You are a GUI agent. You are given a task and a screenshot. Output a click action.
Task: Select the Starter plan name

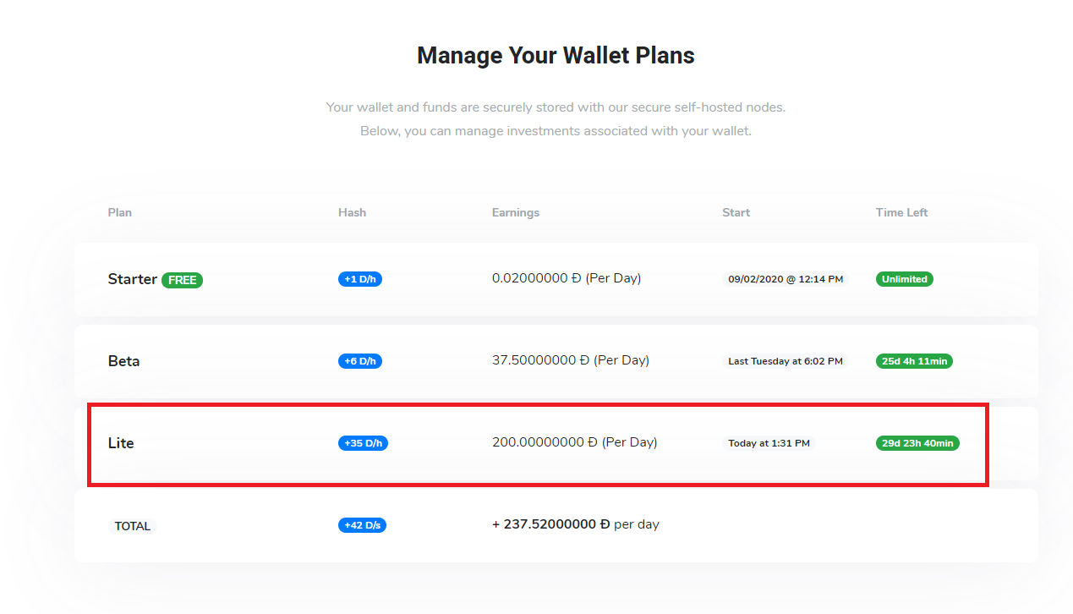(133, 279)
